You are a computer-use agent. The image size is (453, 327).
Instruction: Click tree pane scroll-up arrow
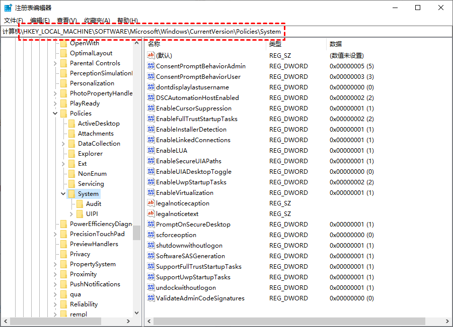click(x=136, y=43)
